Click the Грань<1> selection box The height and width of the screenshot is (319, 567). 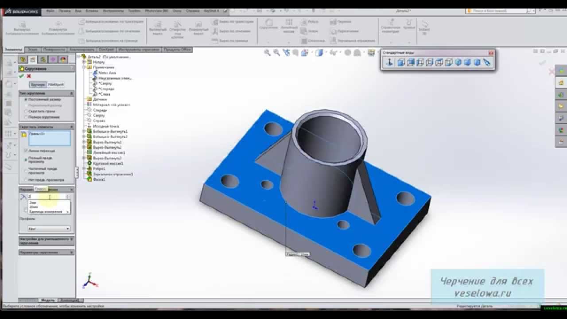tap(49, 138)
